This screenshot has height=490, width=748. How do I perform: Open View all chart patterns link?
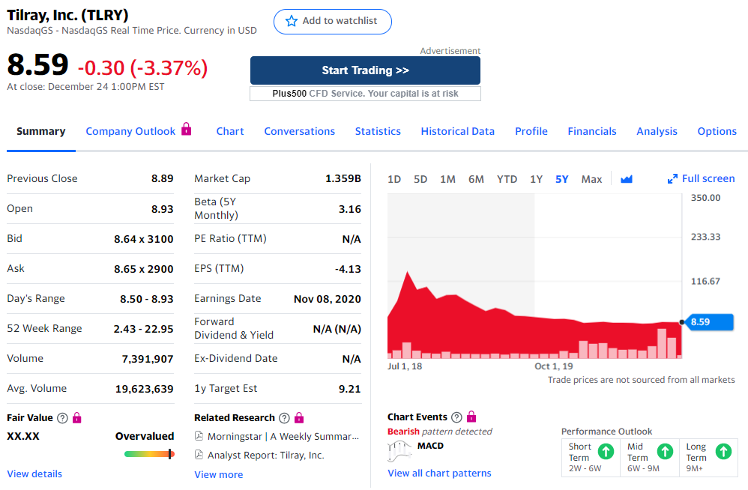coord(439,474)
